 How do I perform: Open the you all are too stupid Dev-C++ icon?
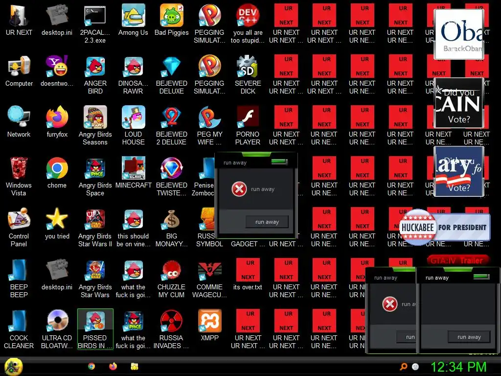pyautogui.click(x=248, y=23)
